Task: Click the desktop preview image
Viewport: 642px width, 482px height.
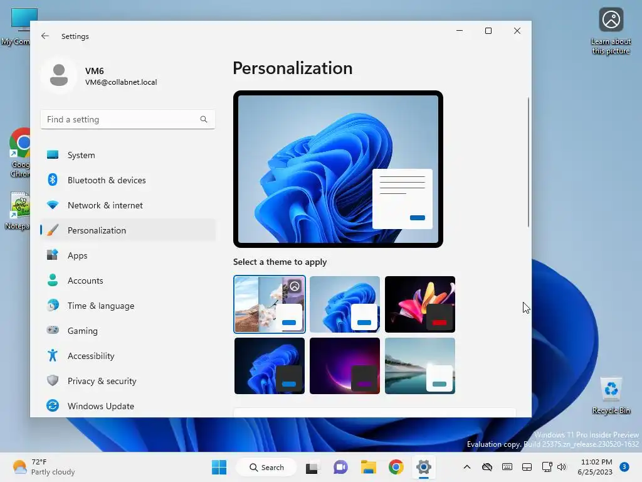Action: pyautogui.click(x=338, y=169)
